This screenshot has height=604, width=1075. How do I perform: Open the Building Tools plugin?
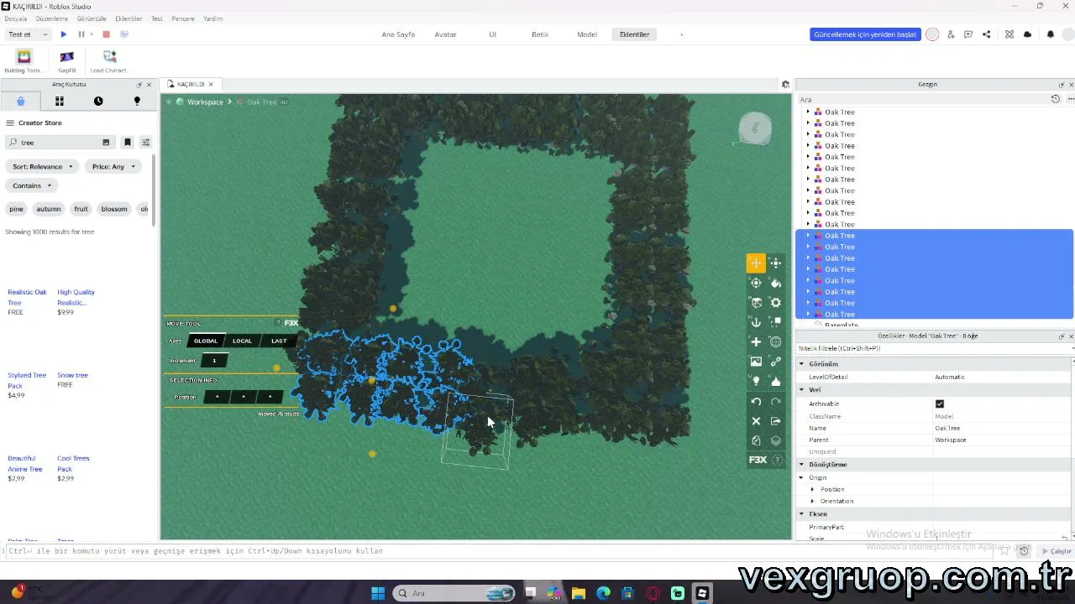(x=24, y=61)
